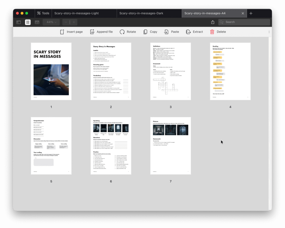Click the Extract pages icon

coord(188,32)
